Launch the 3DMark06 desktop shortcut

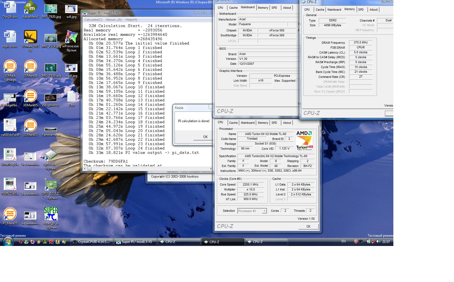pyautogui.click(x=30, y=69)
